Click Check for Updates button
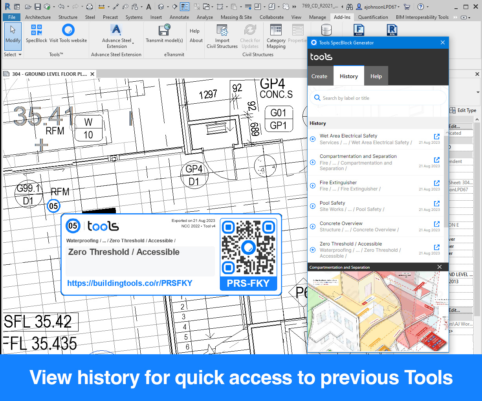The width and height of the screenshot is (482, 401). click(250, 36)
